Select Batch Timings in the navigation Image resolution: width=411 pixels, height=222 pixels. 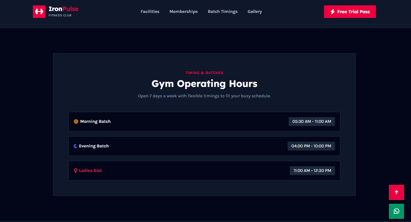point(223,12)
